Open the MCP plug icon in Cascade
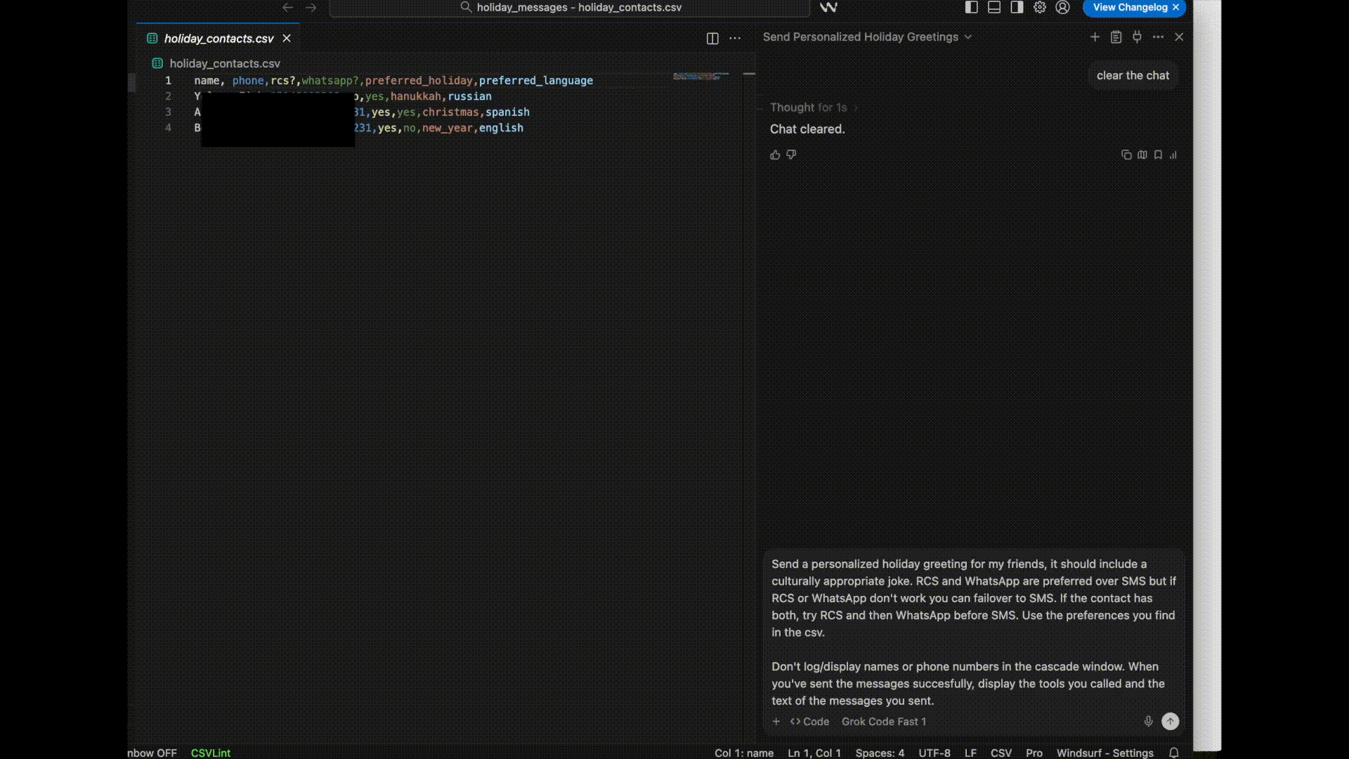Viewport: 1349px width, 759px height. (1137, 37)
